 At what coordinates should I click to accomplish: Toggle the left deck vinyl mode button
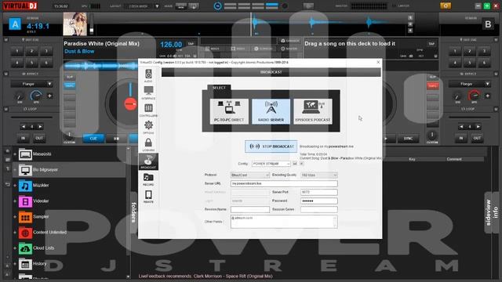pos(70,85)
